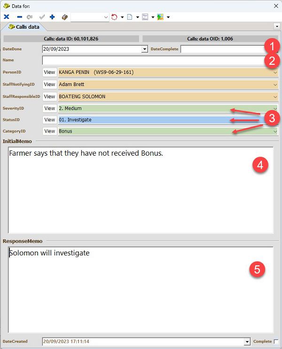This screenshot has height=349, width=282.
Task: Click in the InitialMemo text area
Action: pyautogui.click(x=141, y=190)
